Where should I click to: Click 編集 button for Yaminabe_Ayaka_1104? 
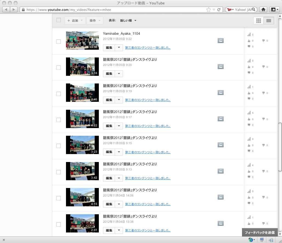tap(109, 48)
